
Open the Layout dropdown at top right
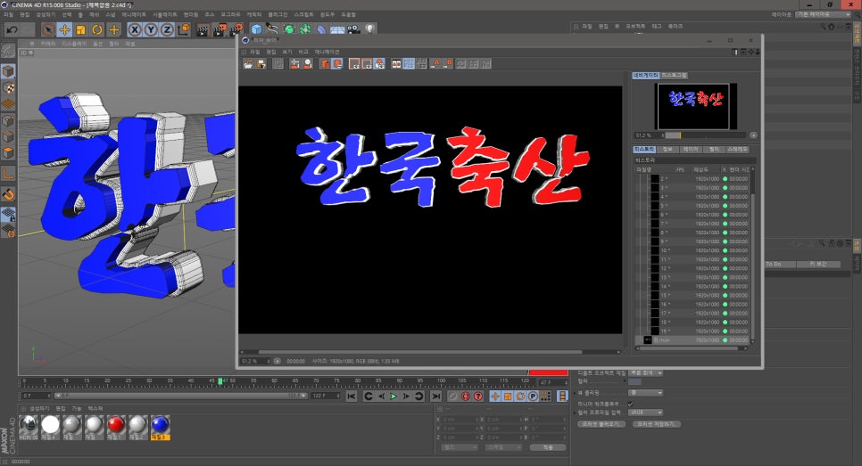[824, 15]
